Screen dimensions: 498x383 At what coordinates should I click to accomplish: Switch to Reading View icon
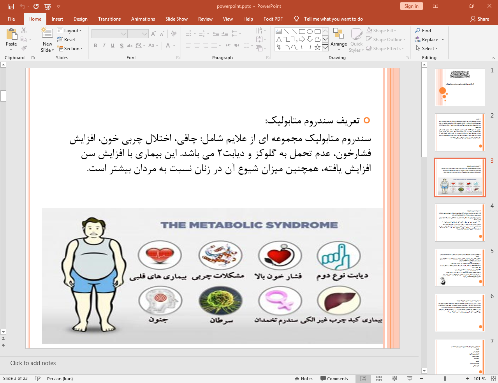click(394, 379)
